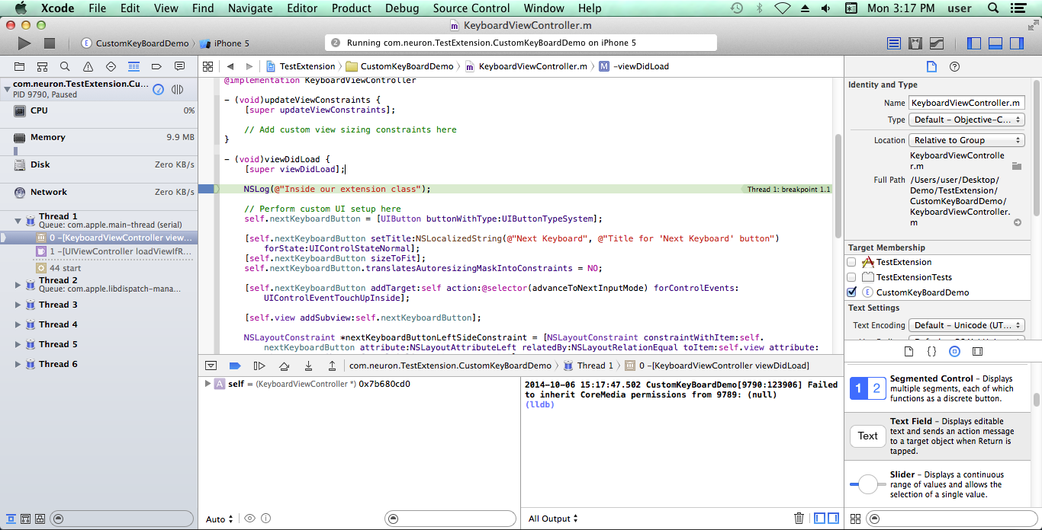Open the Find navigator
Viewport: 1042px width, 530px height.
65,66
